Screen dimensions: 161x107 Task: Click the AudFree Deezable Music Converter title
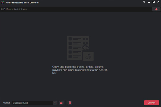23,3
